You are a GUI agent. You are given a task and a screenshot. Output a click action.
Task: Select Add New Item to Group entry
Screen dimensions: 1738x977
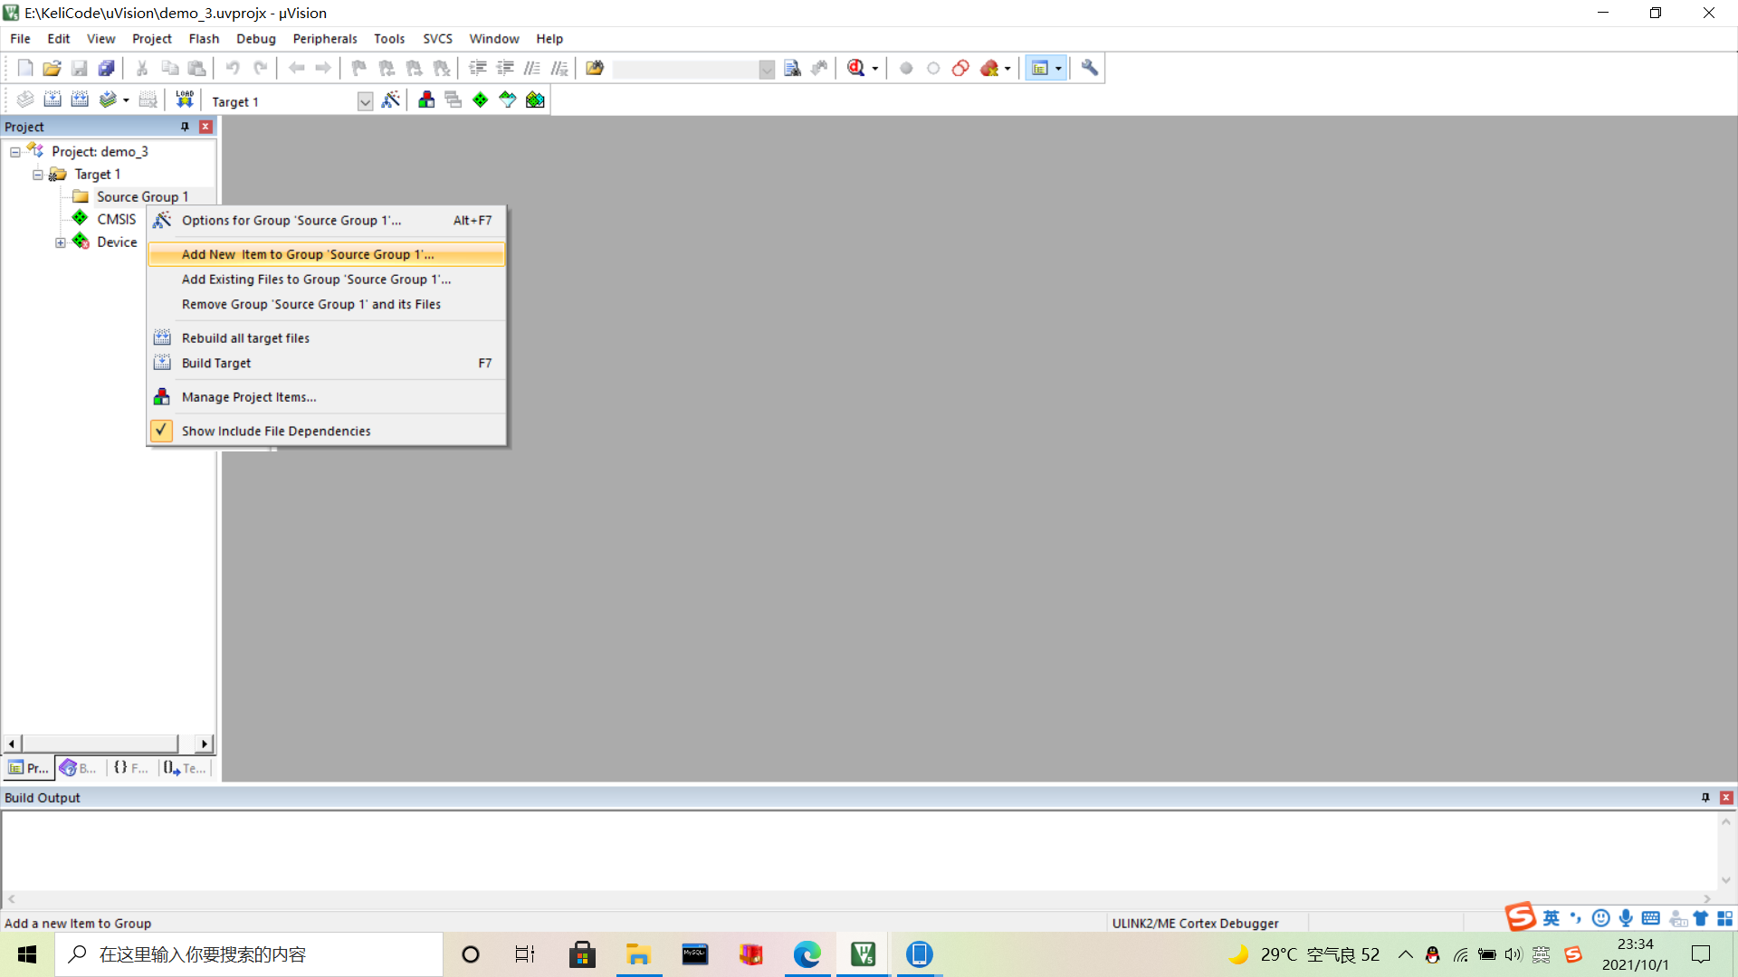click(326, 255)
